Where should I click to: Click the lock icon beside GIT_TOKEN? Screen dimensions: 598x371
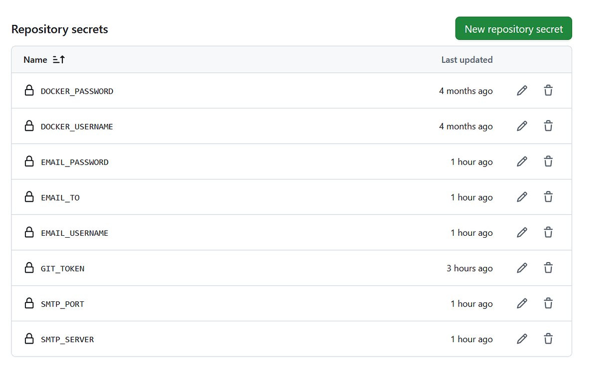[x=29, y=268]
